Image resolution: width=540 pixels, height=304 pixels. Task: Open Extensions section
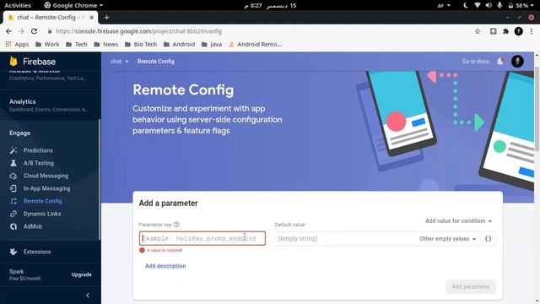37,252
